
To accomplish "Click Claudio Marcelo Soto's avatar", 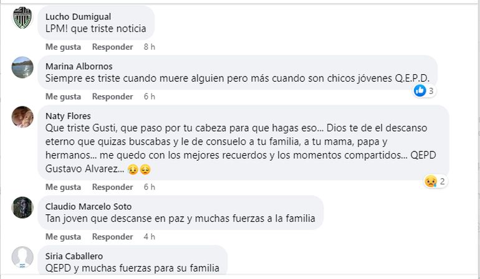I will (x=23, y=207).
